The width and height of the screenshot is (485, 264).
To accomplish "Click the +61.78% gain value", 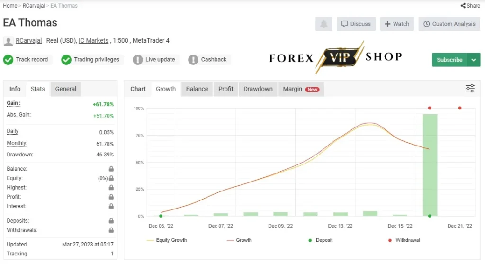I will tap(103, 104).
